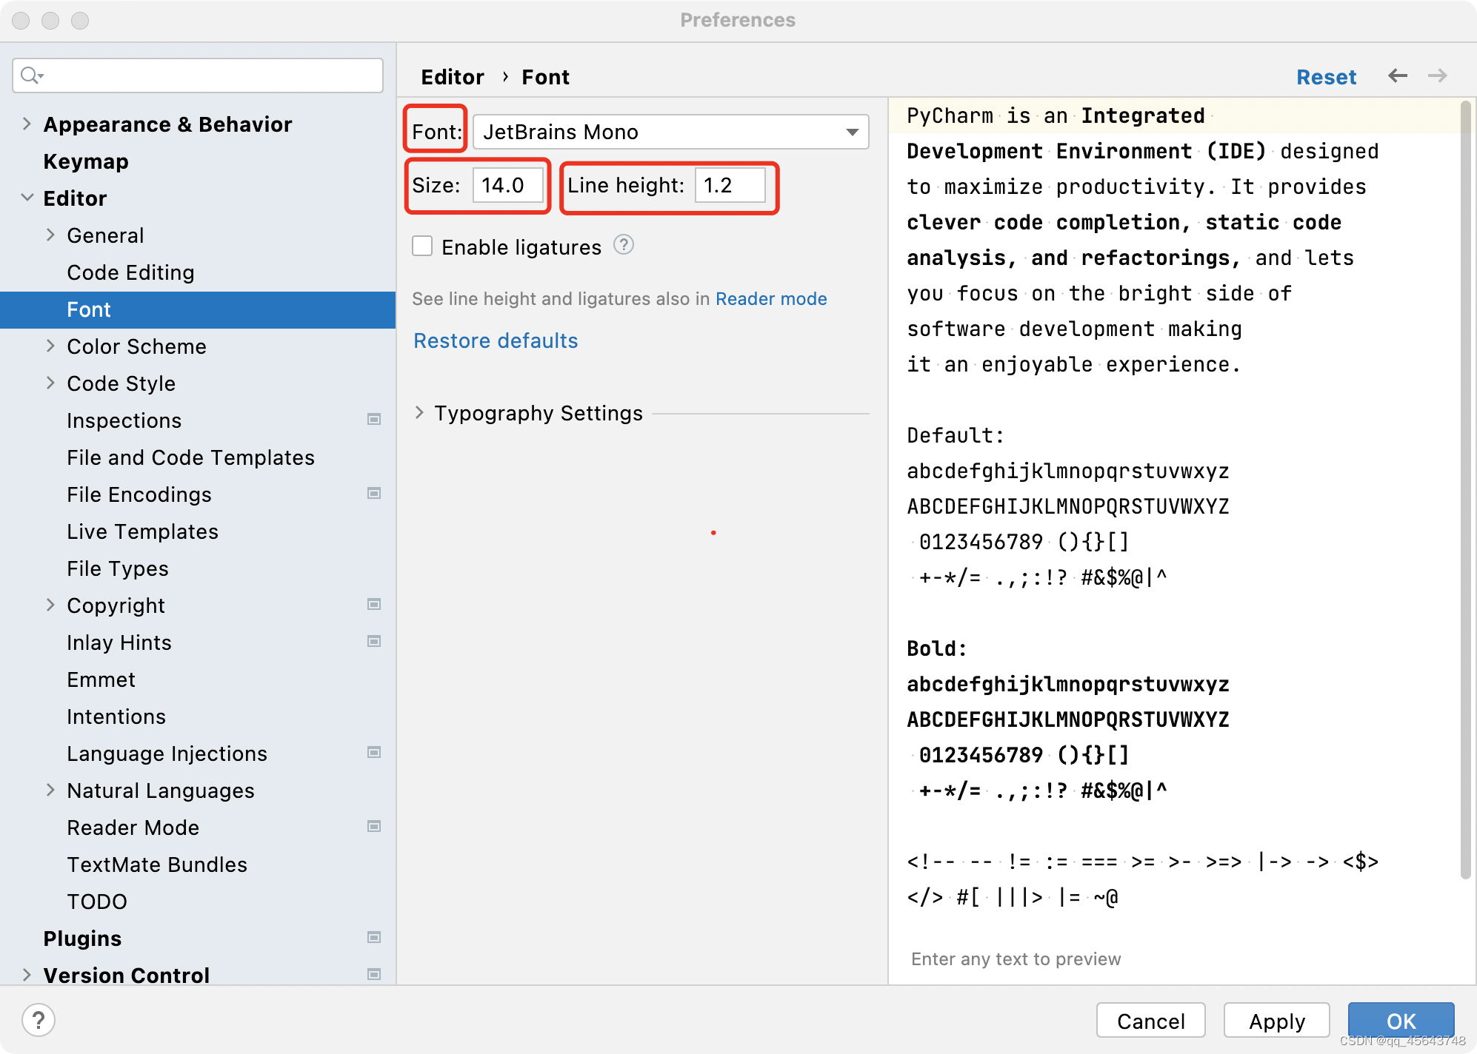Click project-level icon beside Inspections
This screenshot has width=1477, height=1054.
click(374, 420)
